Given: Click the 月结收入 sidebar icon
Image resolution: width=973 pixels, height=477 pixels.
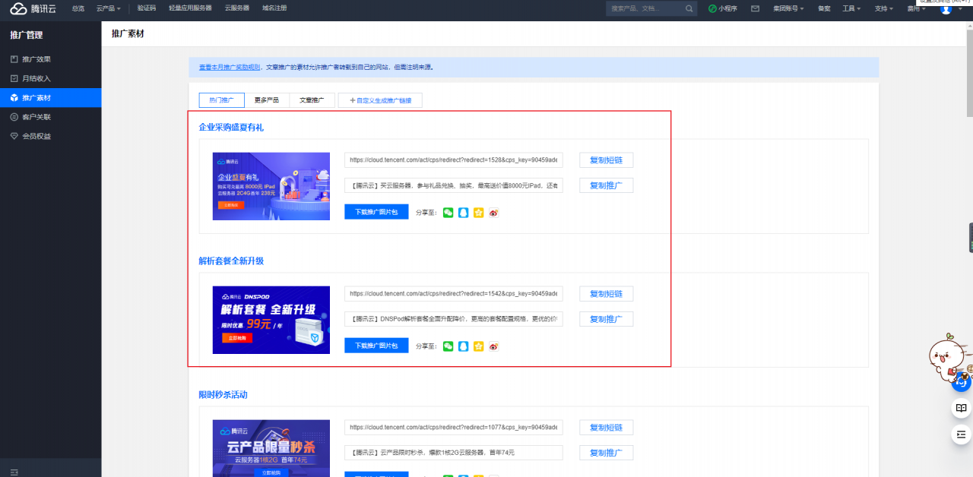Looking at the screenshot, I should coord(14,78).
